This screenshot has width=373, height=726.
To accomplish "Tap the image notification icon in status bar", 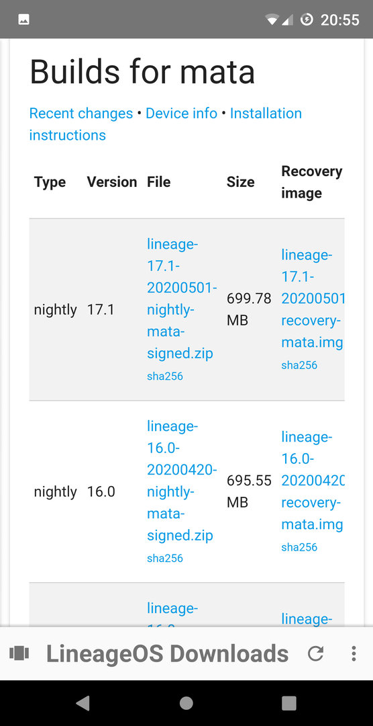I will (24, 19).
